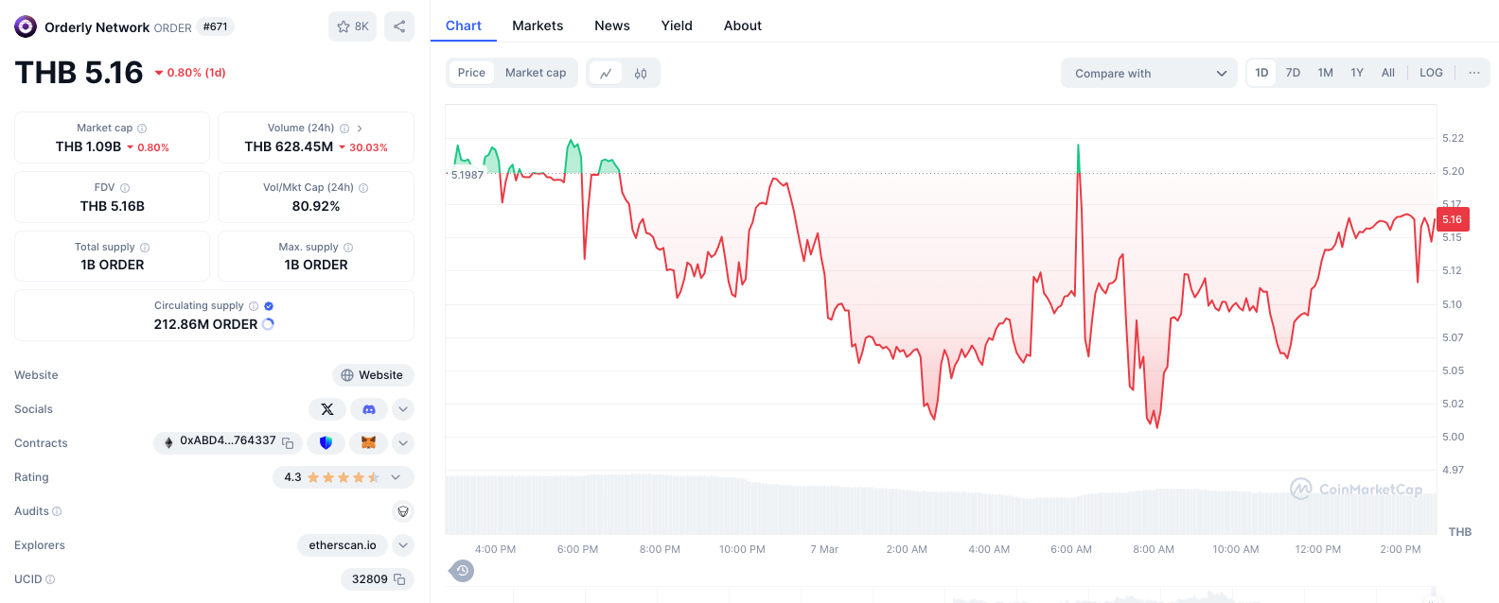The height and width of the screenshot is (603, 1499).
Task: Click the Total supply info icon
Action: click(145, 248)
